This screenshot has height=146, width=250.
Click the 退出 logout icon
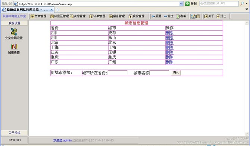tap(218, 16)
